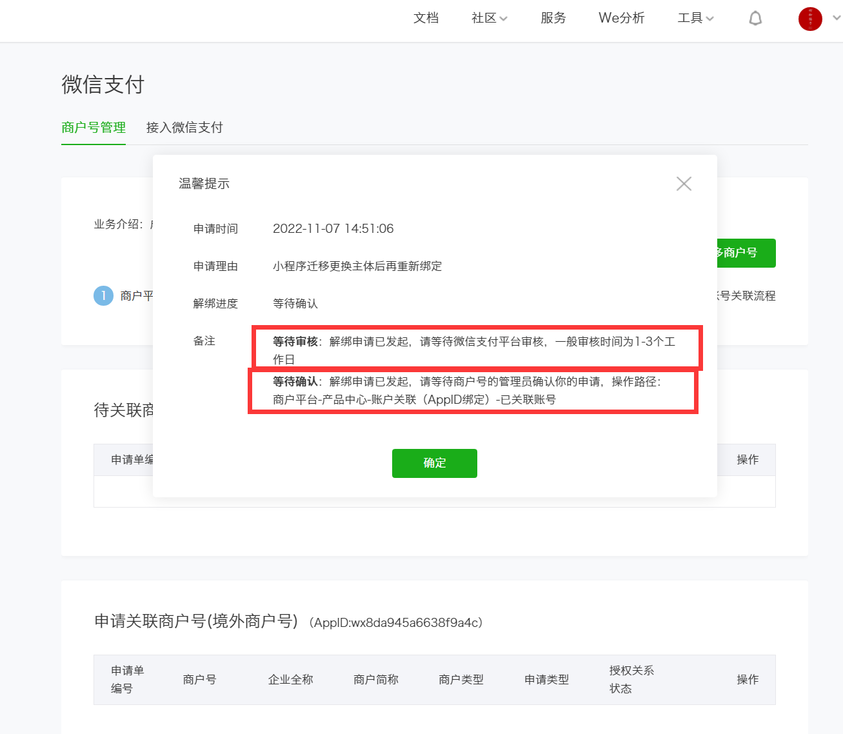Click the green 确定 button
This screenshot has height=734, width=843.
click(435, 463)
